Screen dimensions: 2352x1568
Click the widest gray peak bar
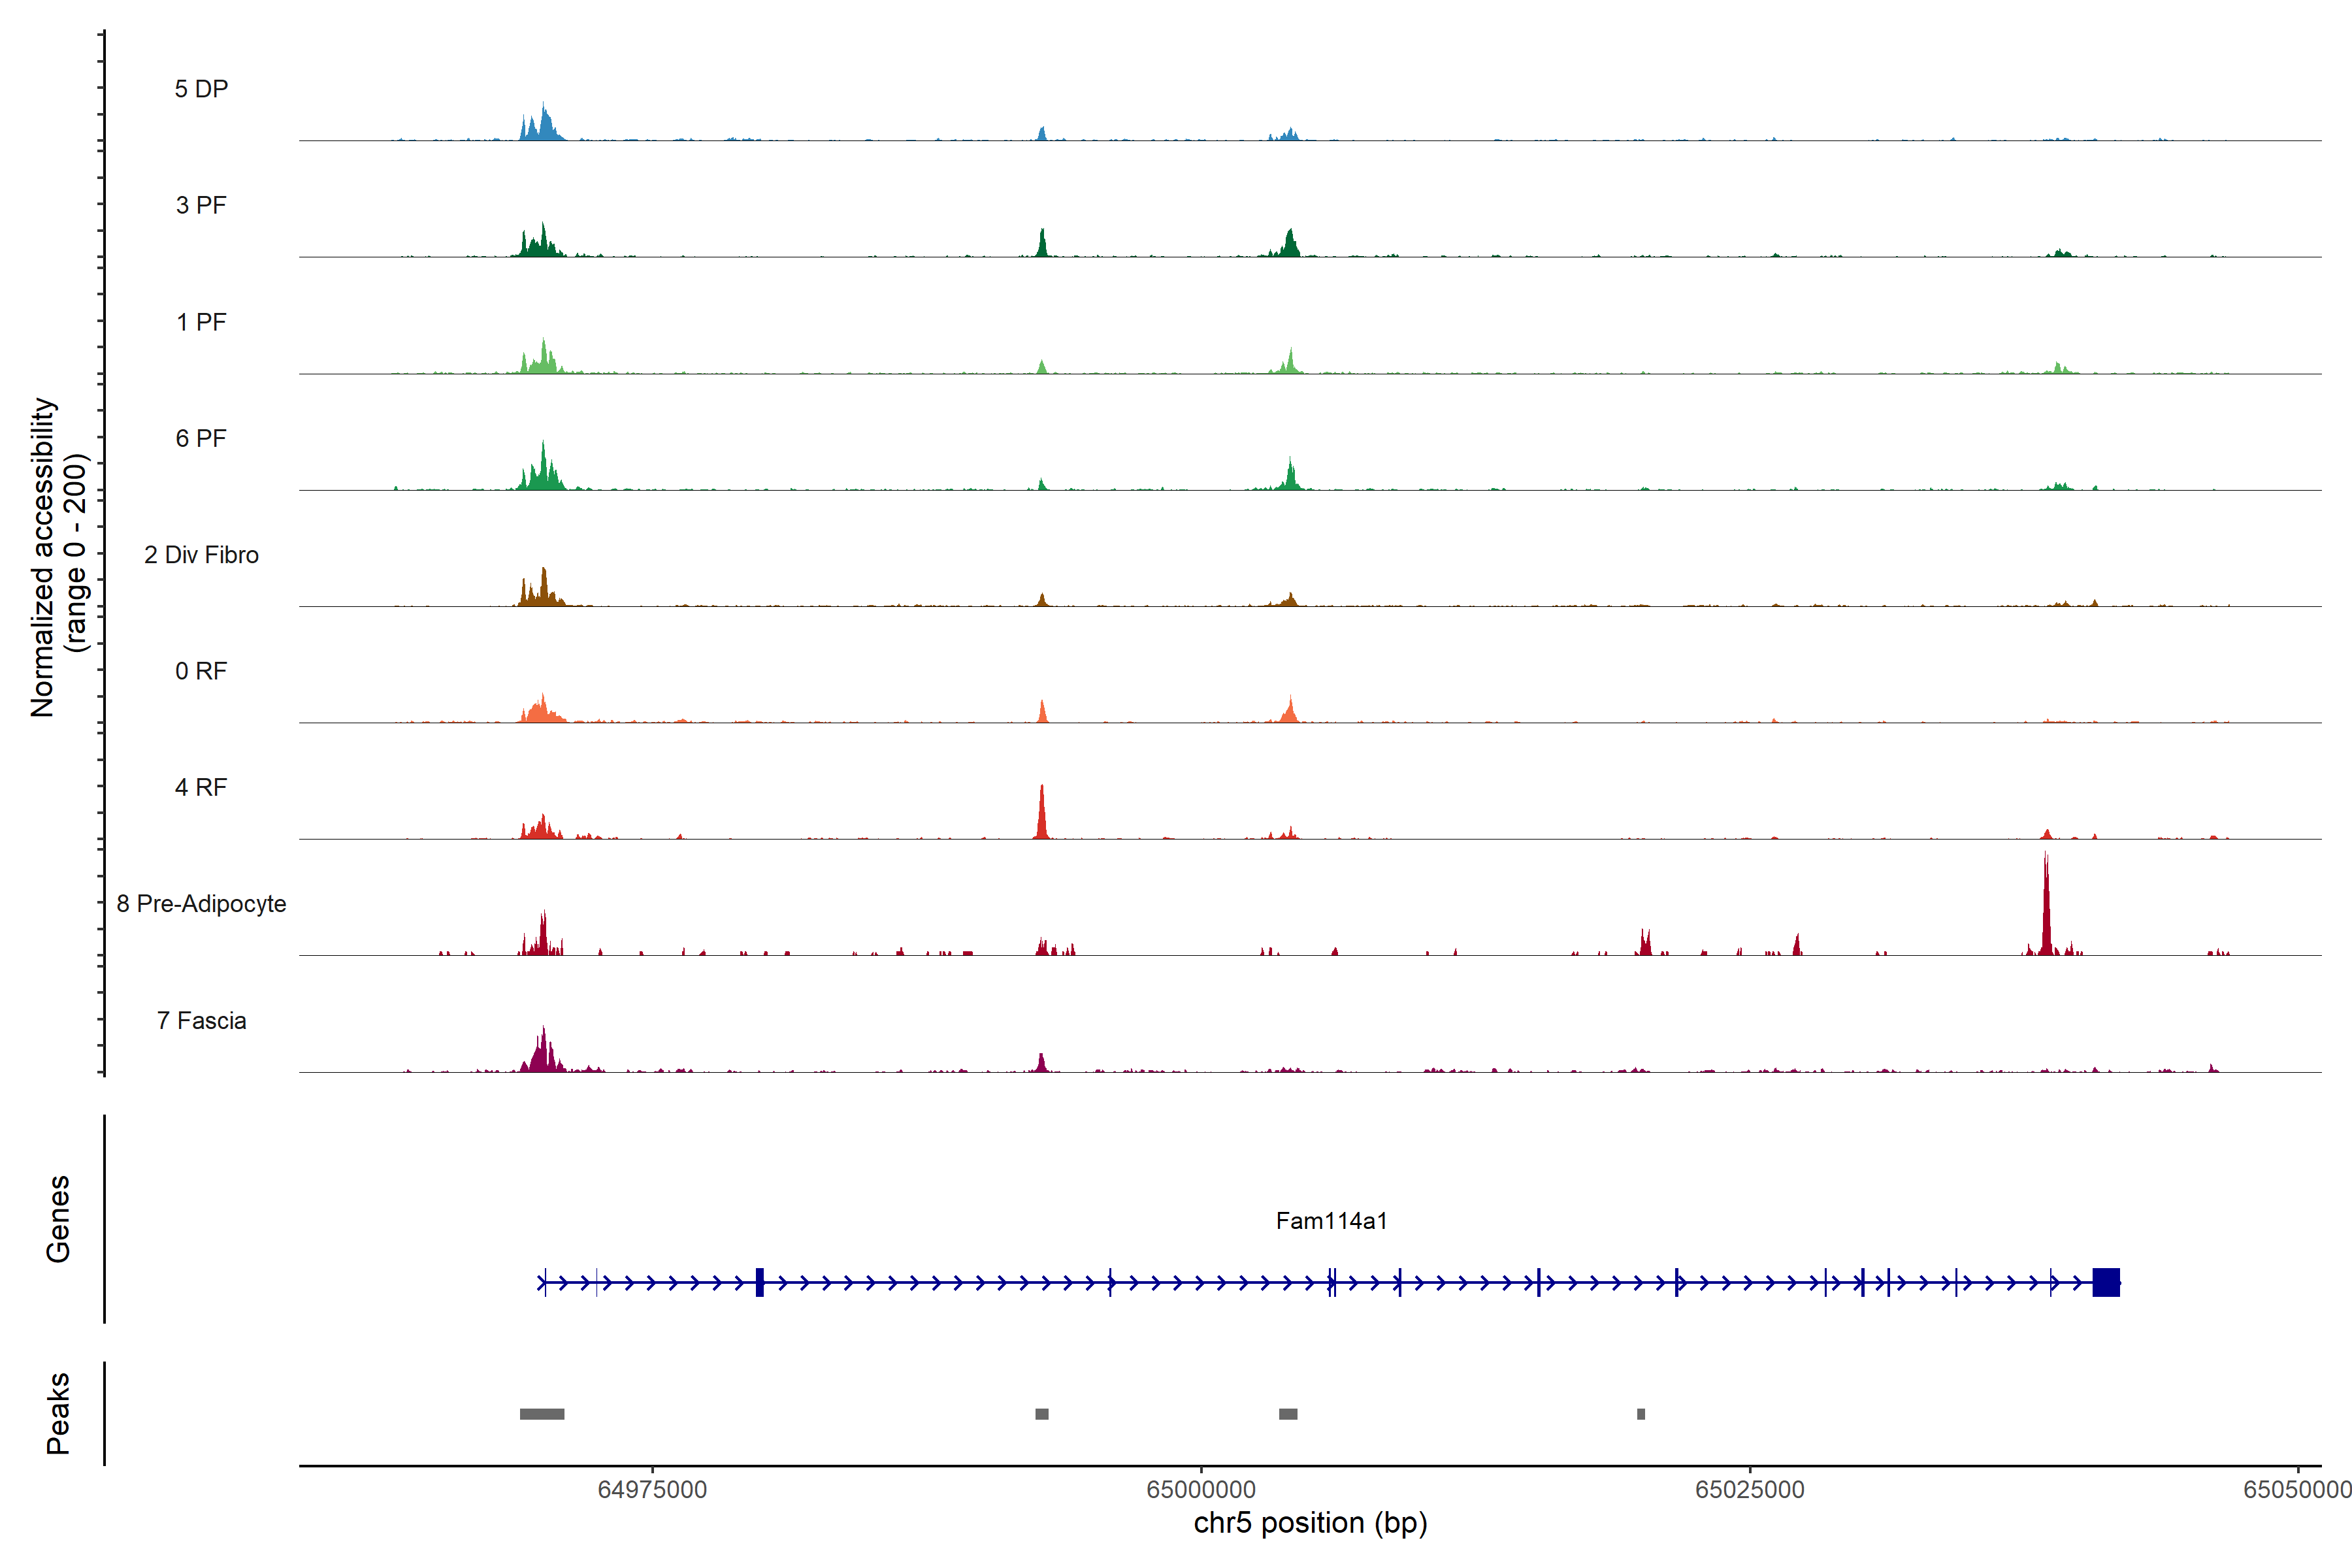point(542,1414)
